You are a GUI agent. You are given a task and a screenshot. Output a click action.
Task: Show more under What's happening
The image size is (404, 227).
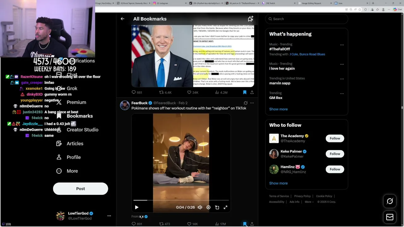coord(278,109)
